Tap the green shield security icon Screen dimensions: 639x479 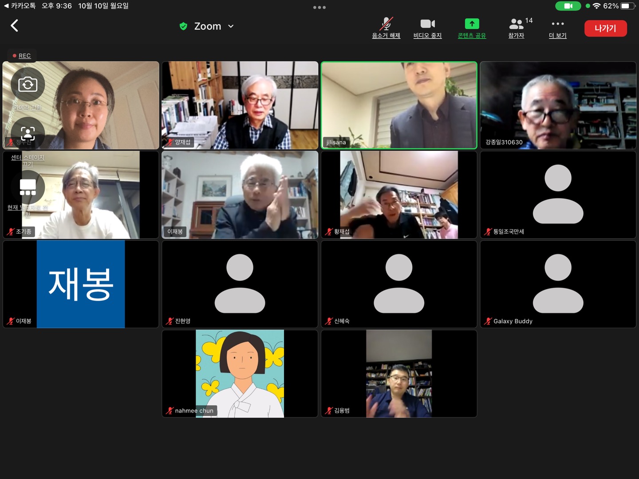pos(183,26)
